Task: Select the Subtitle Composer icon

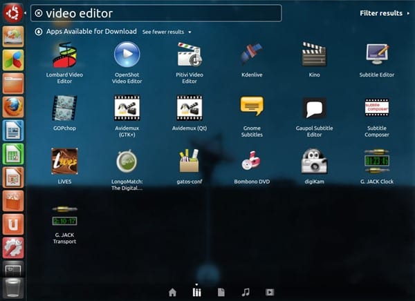Action: point(377,107)
